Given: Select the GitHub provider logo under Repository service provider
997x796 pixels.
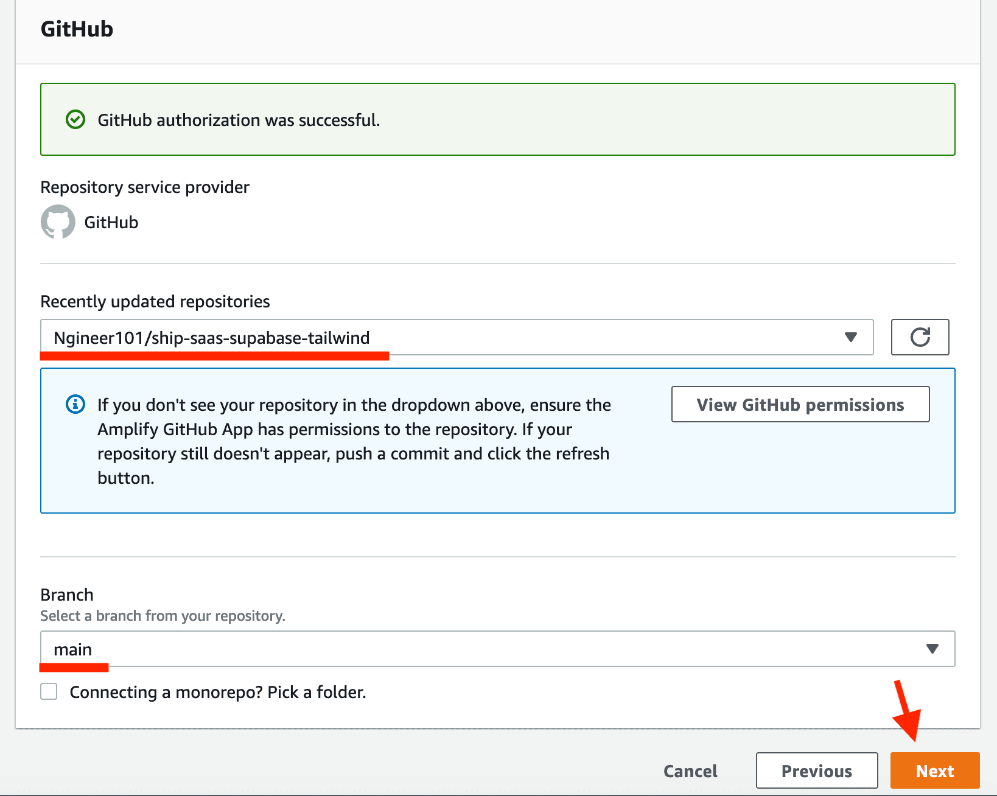Looking at the screenshot, I should (58, 222).
